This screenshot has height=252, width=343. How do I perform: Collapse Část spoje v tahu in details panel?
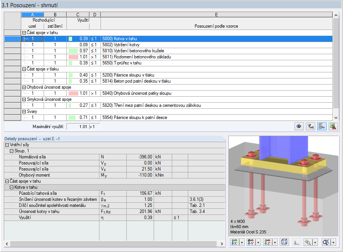tap(7, 181)
